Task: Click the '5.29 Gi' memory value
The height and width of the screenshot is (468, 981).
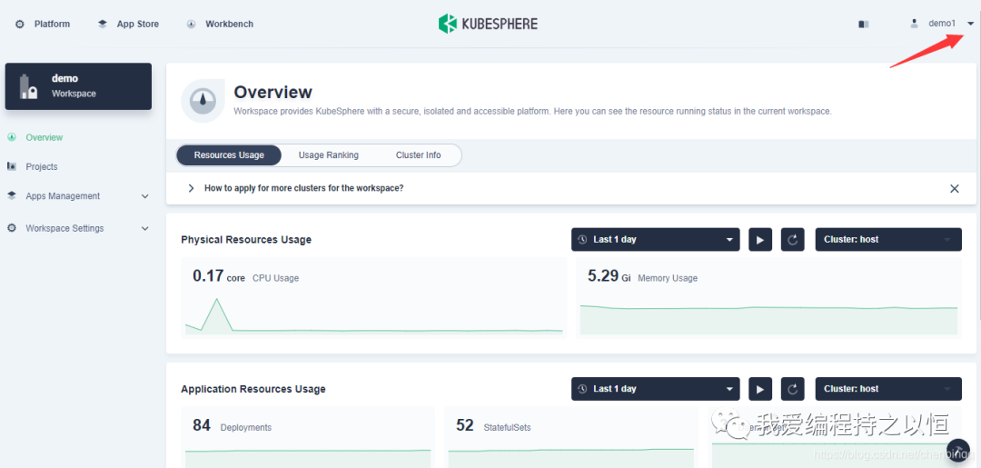Action: coord(609,276)
